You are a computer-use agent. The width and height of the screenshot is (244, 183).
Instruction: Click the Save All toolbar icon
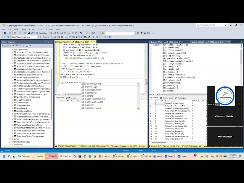[32, 33]
